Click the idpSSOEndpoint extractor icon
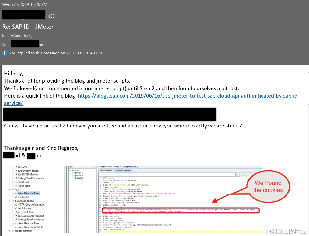This screenshot has height=236, width=309. [16, 175]
